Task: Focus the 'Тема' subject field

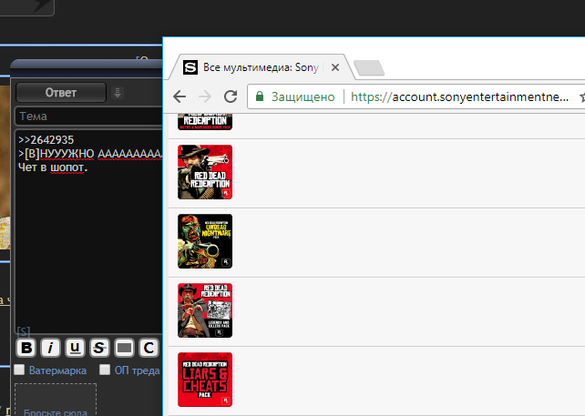Action: click(88, 117)
